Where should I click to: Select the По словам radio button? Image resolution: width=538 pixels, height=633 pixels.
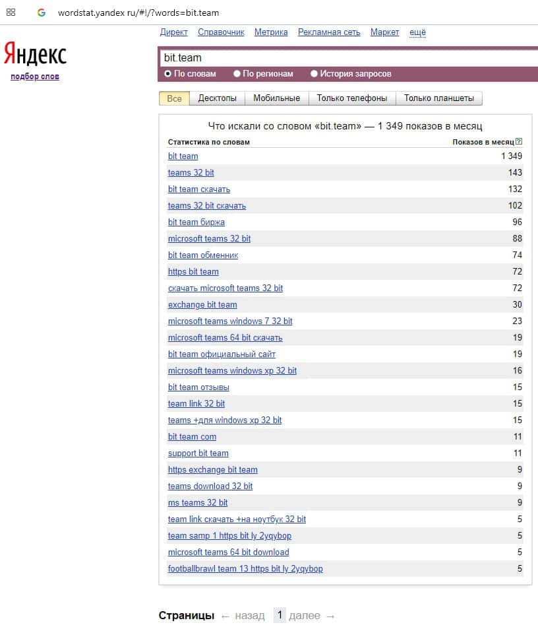click(167, 73)
